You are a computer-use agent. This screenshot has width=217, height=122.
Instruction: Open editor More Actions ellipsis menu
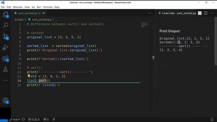[150, 13]
